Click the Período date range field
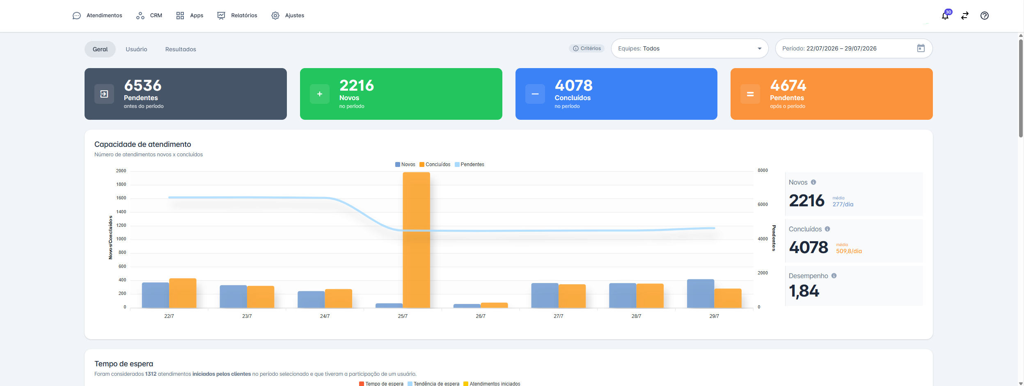Viewport: 1024px width, 386px height. 854,48
